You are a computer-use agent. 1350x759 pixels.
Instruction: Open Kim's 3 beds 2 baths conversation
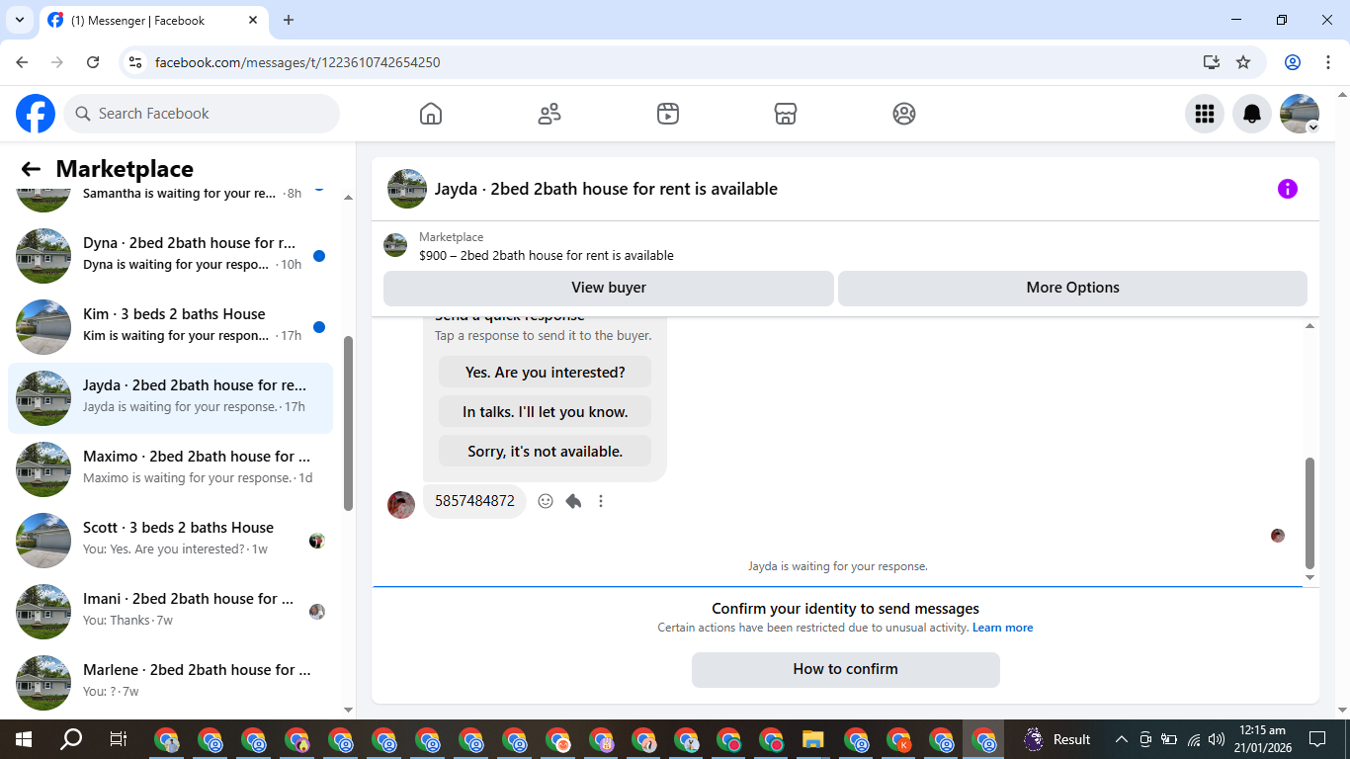pos(170,327)
